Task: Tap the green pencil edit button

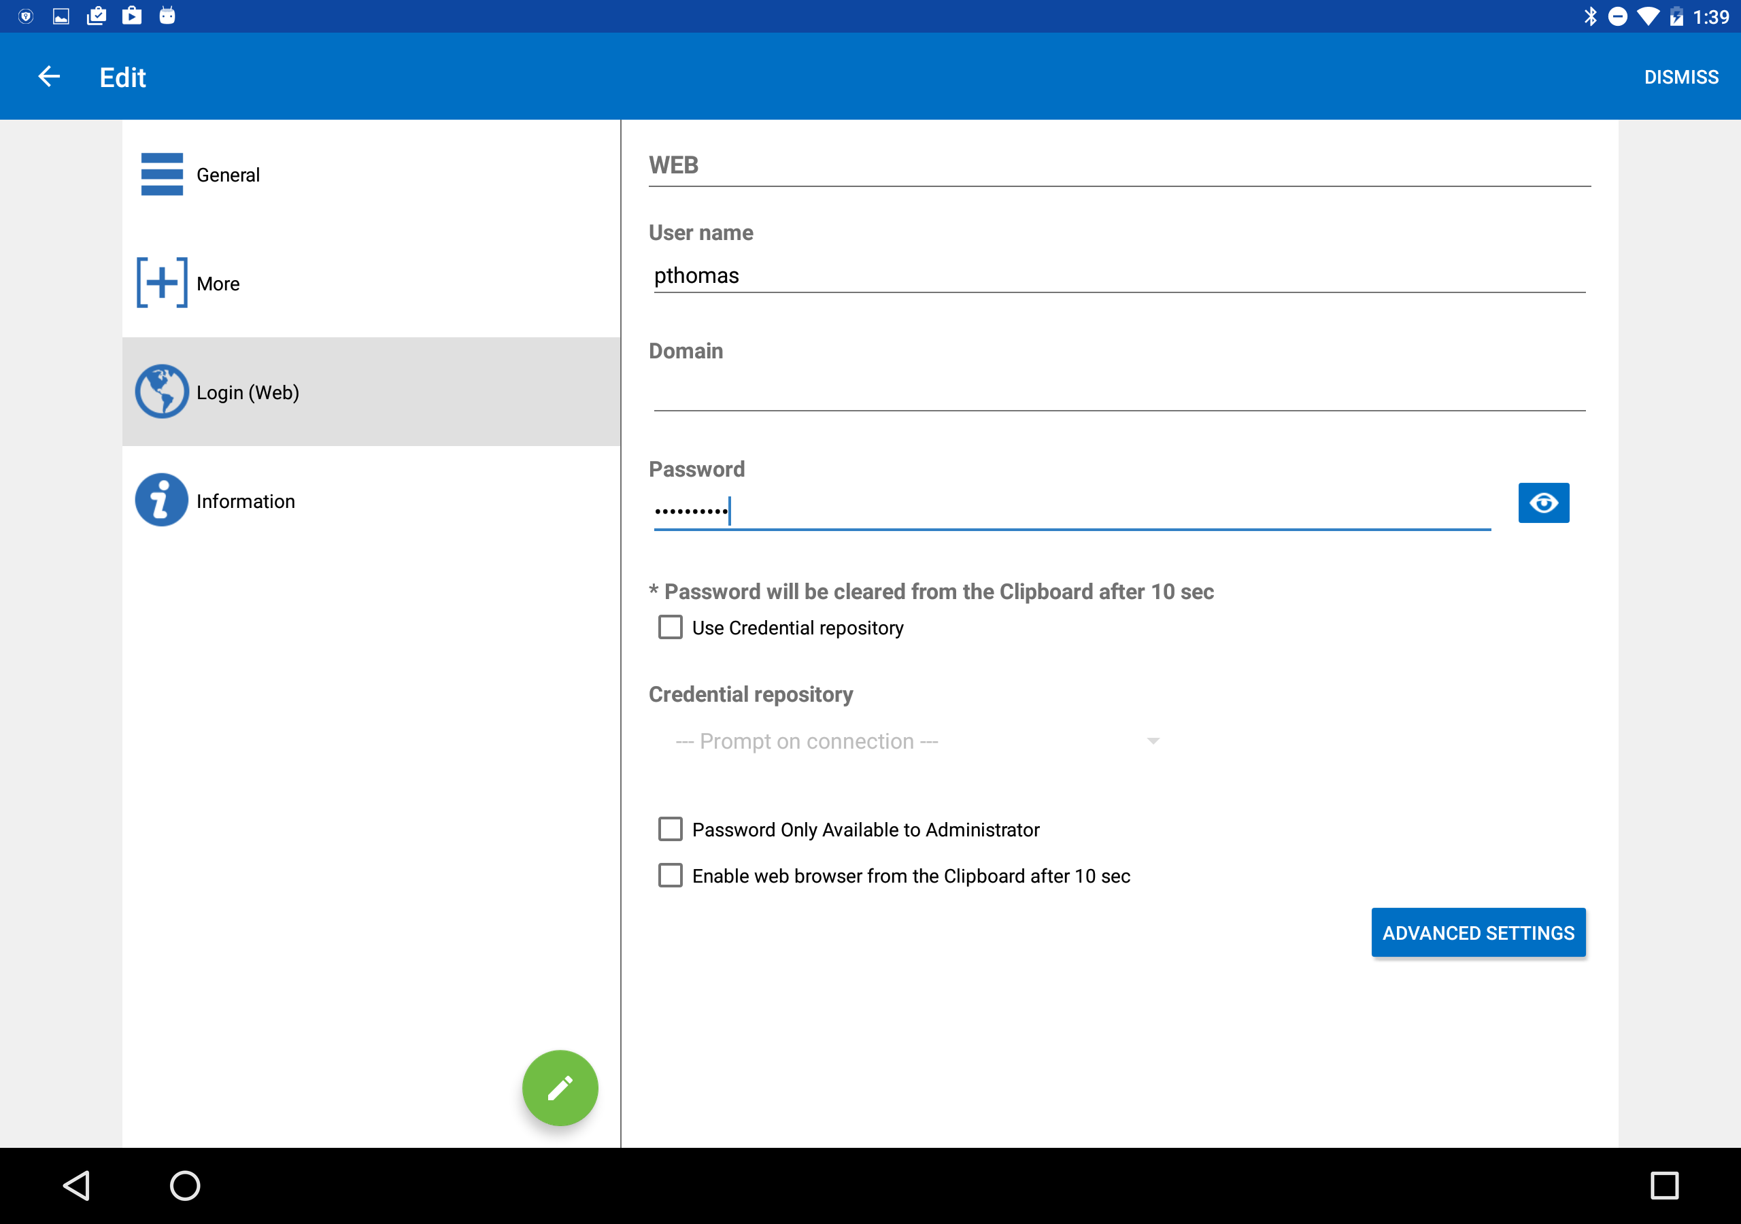Action: coord(560,1087)
